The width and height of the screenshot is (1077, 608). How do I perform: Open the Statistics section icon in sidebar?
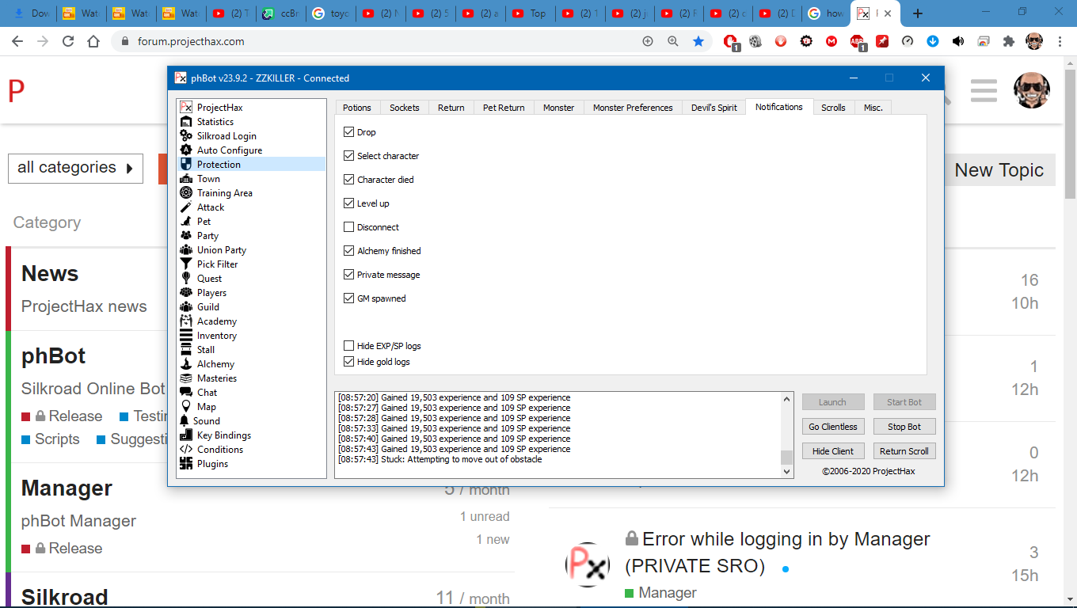186,122
